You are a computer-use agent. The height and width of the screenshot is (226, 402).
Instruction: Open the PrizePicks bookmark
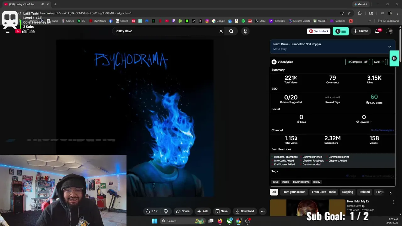click(276, 21)
